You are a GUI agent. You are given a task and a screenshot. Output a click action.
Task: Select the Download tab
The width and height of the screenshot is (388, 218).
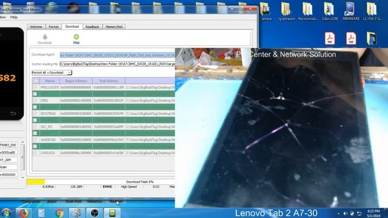72,27
